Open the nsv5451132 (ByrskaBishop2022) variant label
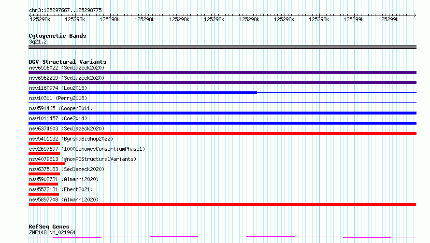Screen dimensions: 430x243 71,139
